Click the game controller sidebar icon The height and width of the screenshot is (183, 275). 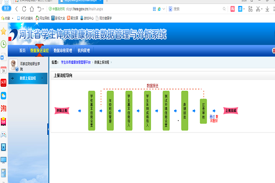coord(3,134)
